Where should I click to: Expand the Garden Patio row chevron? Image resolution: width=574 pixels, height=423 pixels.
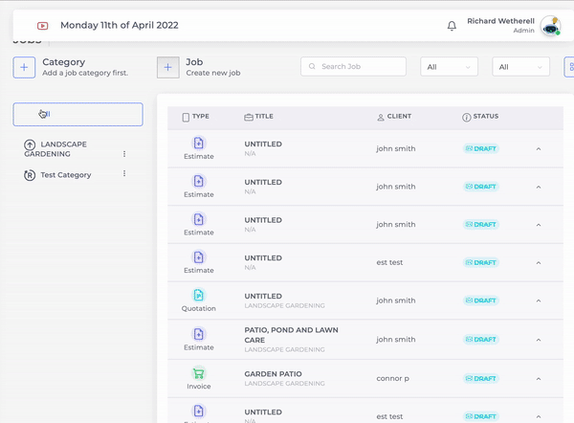[x=538, y=377]
